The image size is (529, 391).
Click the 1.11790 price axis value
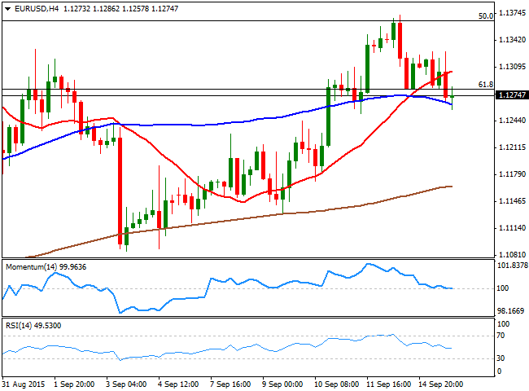tap(512, 174)
